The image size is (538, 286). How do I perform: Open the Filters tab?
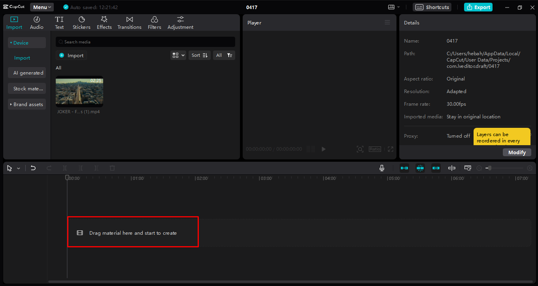(154, 23)
